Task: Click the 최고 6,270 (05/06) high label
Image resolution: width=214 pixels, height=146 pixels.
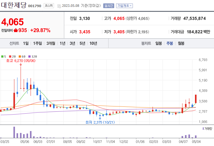Action: pyautogui.click(x=21, y=61)
